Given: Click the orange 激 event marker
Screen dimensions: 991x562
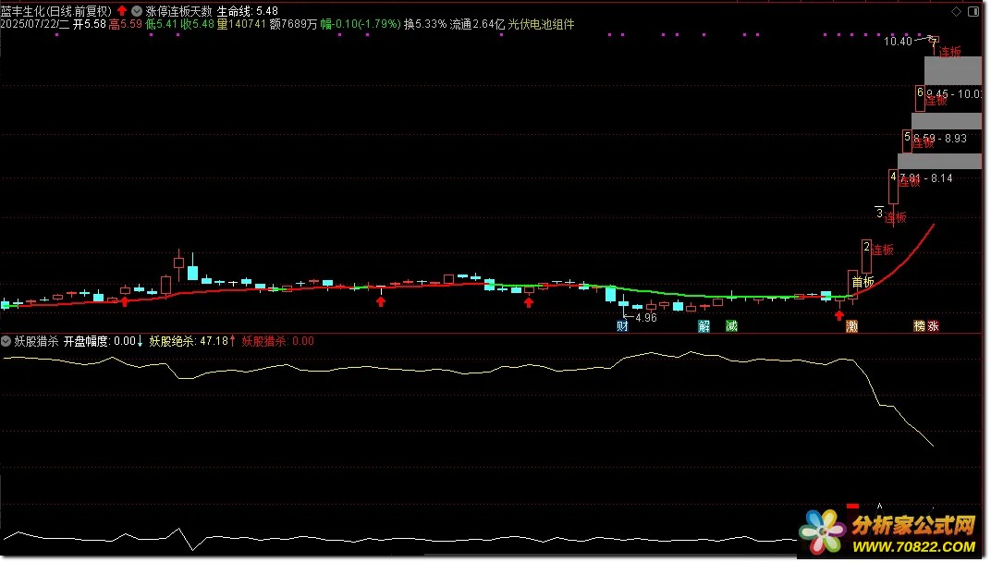Looking at the screenshot, I should click(x=851, y=325).
